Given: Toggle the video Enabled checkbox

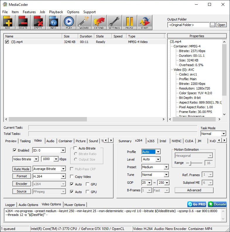Looking at the screenshot, I should point(15,150).
